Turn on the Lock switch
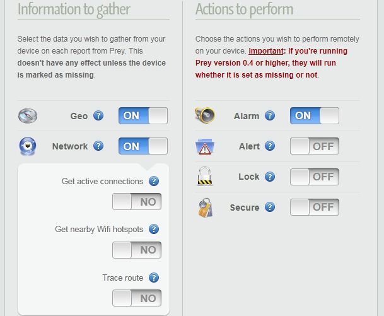 [315, 177]
